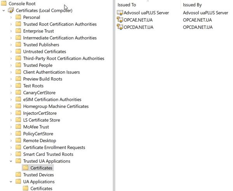Expand the PolicyCertStore node

(11, 134)
